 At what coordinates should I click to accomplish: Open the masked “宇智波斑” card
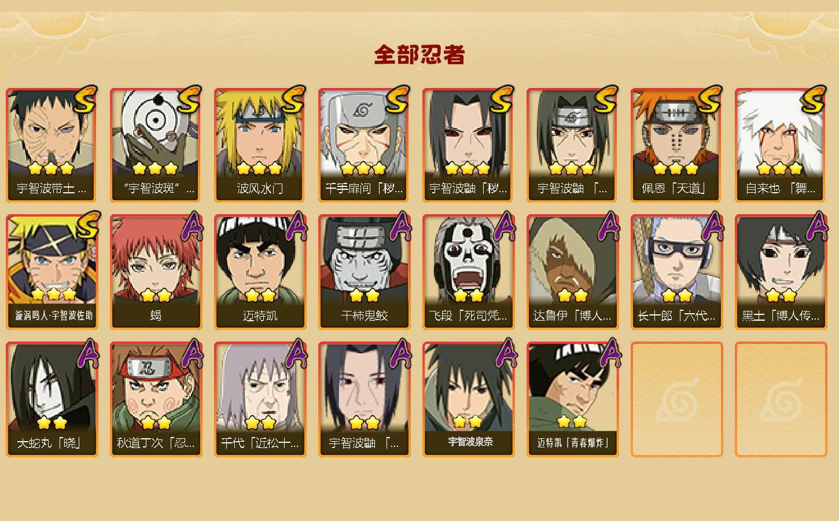[156, 145]
